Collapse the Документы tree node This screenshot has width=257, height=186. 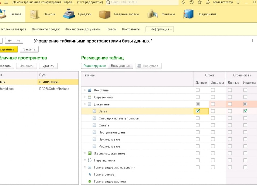(x=85, y=104)
